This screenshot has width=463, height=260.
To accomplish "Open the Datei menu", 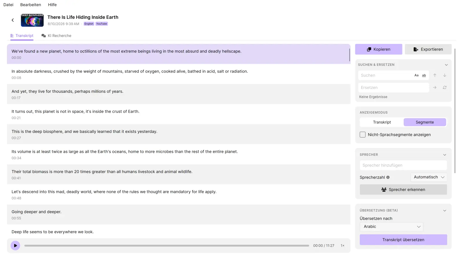I will (8, 5).
